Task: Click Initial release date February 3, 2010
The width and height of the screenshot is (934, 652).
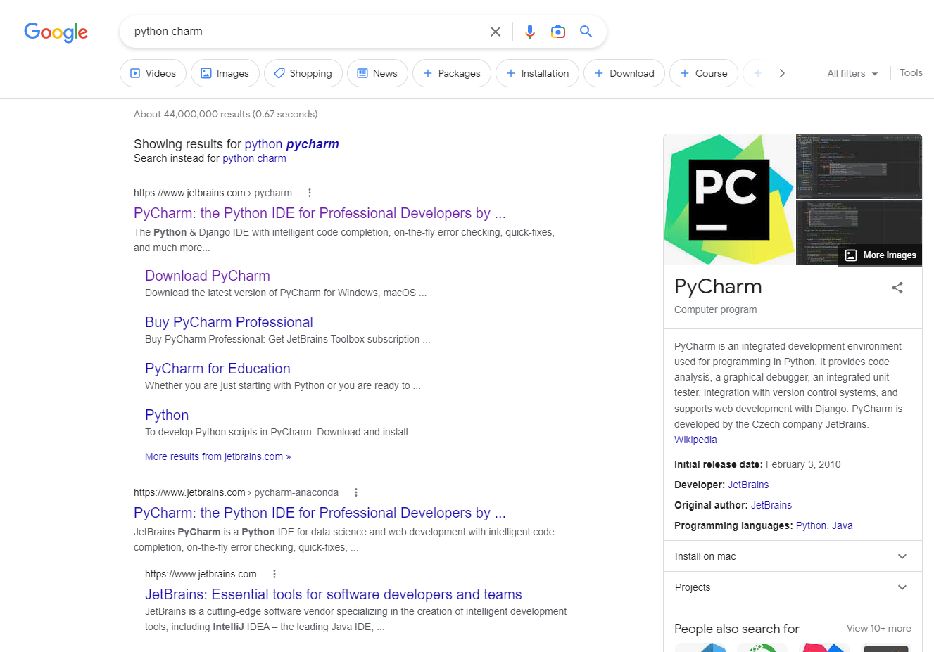Action: [757, 464]
